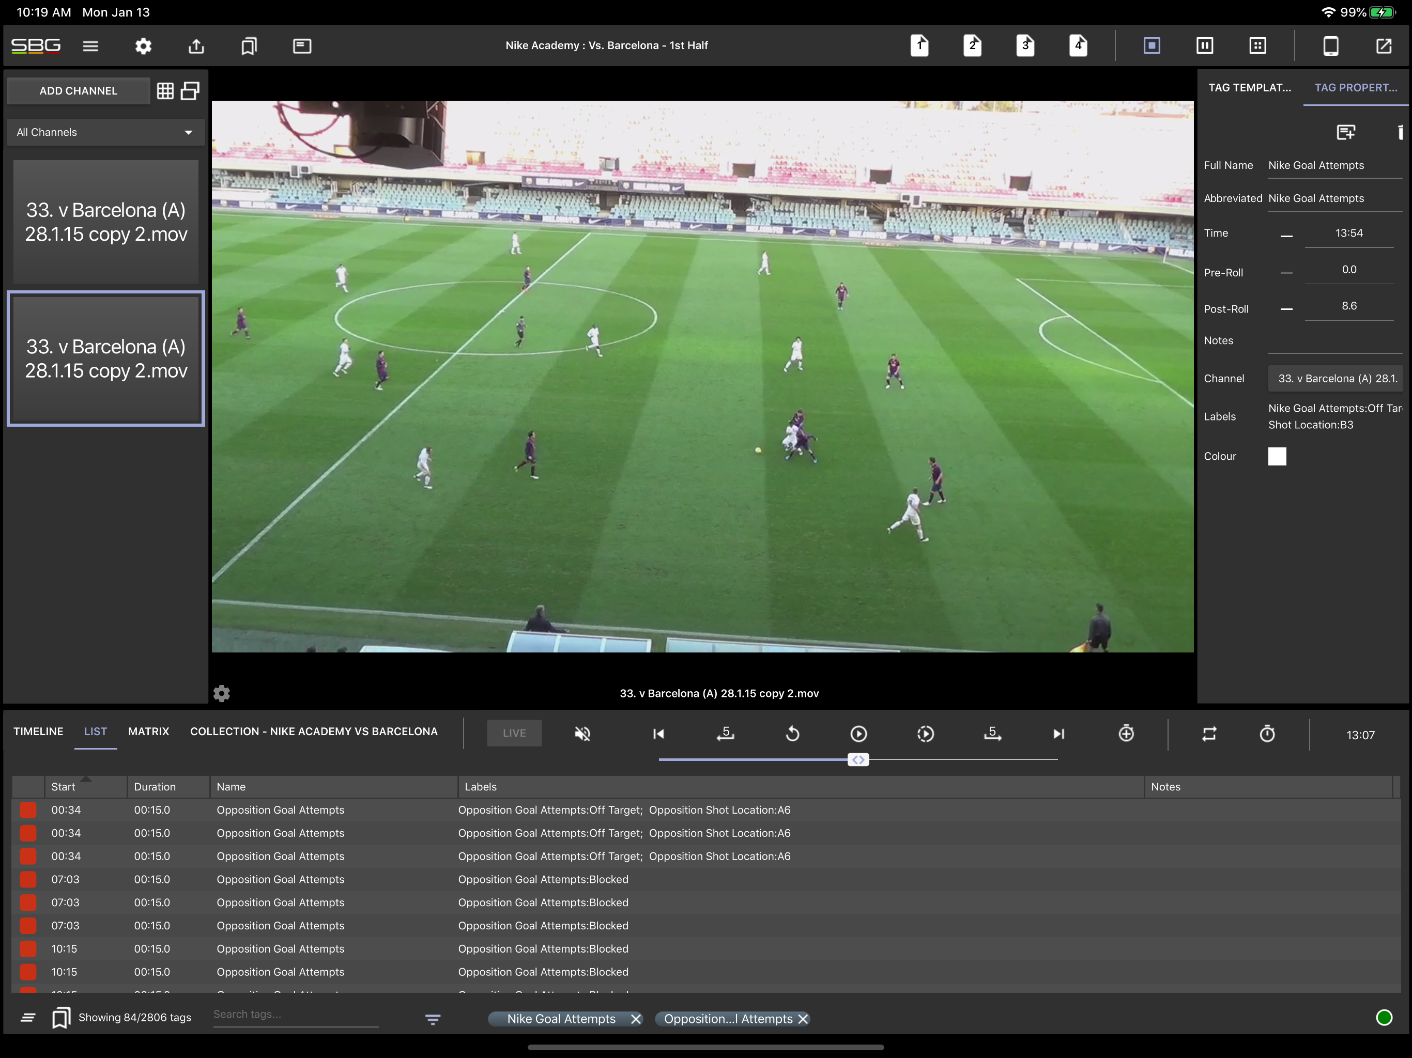Open Collection - Nike Academy vs Barcelona tab
Image resolution: width=1412 pixels, height=1058 pixels.
pos(313,732)
